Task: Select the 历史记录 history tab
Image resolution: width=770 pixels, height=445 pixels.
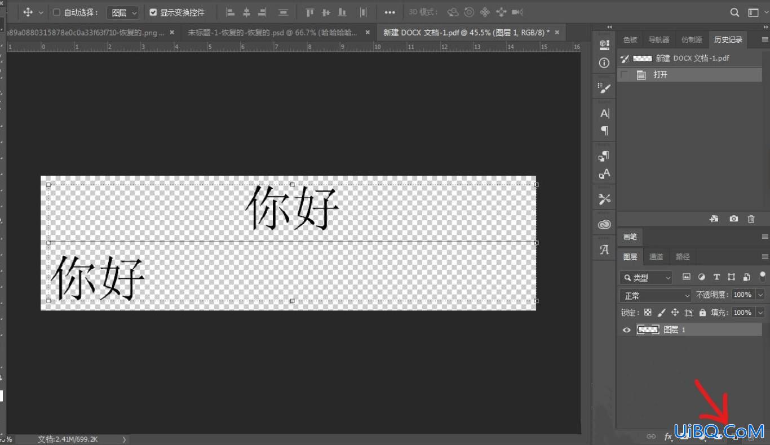Action: [728, 39]
